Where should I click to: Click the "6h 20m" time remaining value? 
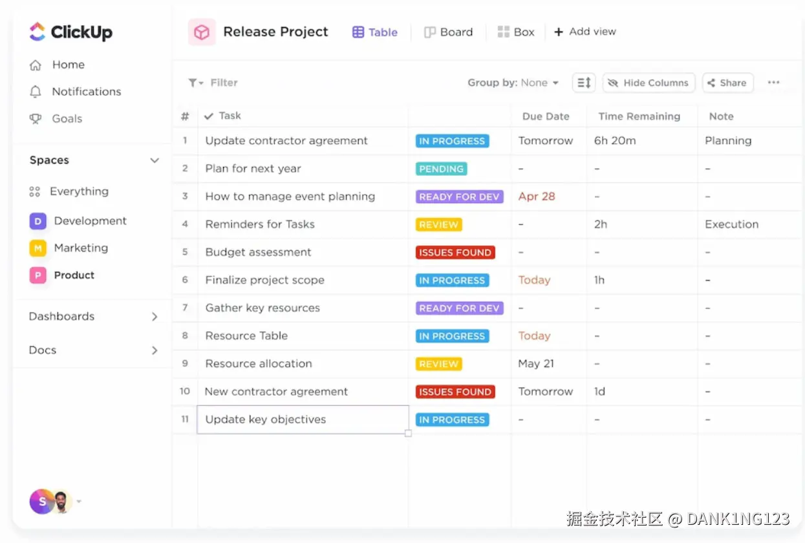615,141
